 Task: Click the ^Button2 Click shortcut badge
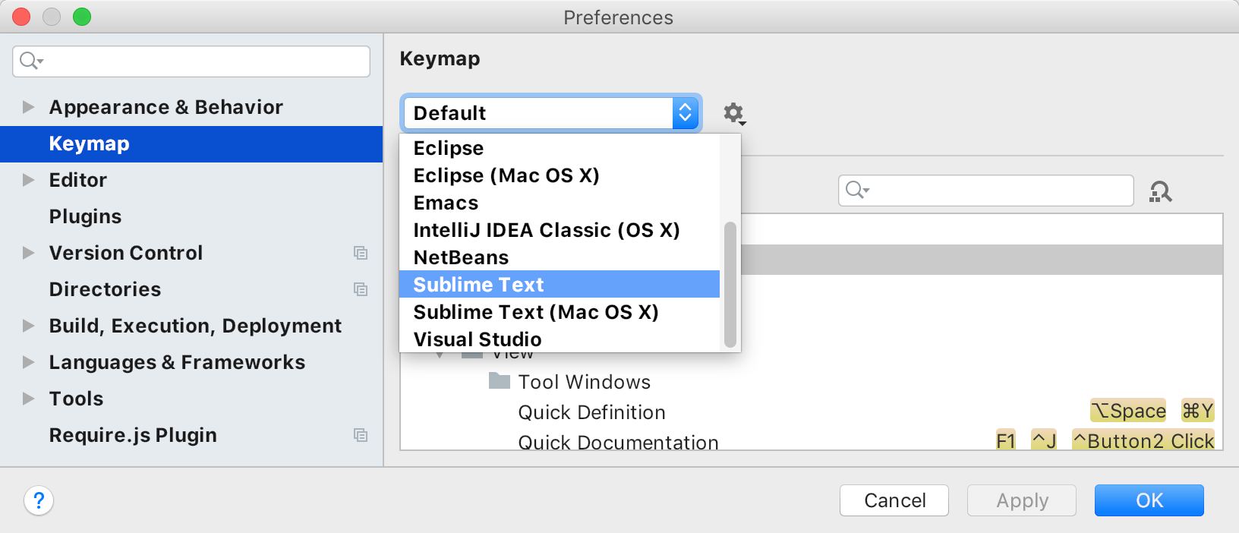pos(1143,440)
